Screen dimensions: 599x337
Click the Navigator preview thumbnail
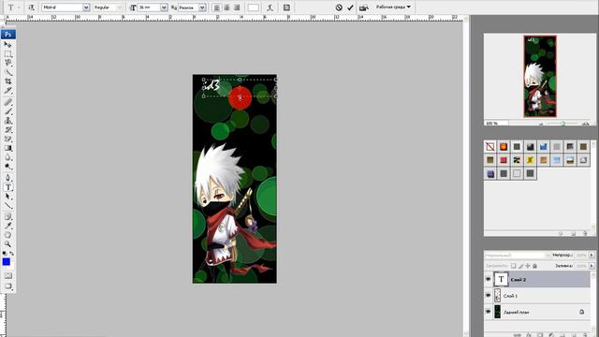point(540,77)
